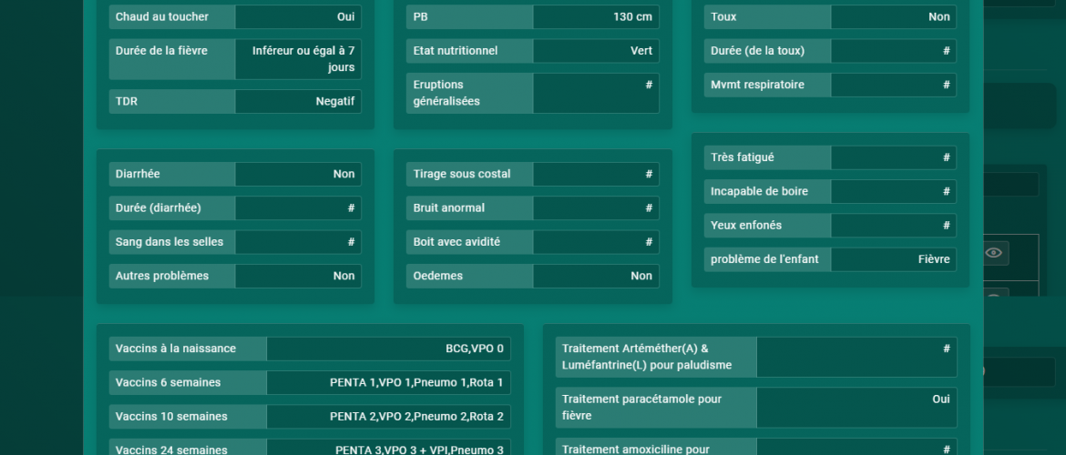This screenshot has width=1066, height=455.
Task: Select the Sang dans les selles value
Action: 298,242
